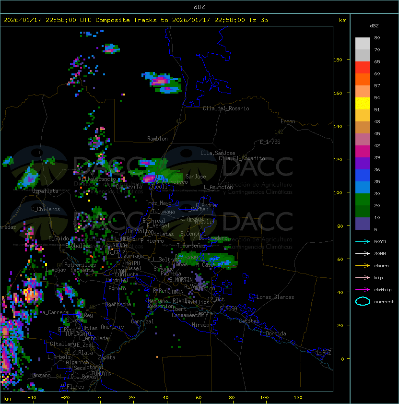The height and width of the screenshot is (404, 399).
Task: Click the 'Anchoris' map label
Action: [x=112, y=327]
